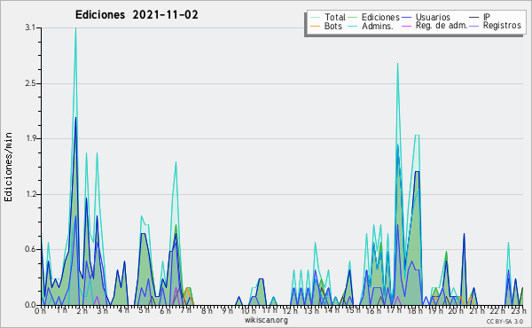Viewport: 532px width, 328px height.
Task: Click the teal Total legend line swatch
Action: [x=315, y=18]
